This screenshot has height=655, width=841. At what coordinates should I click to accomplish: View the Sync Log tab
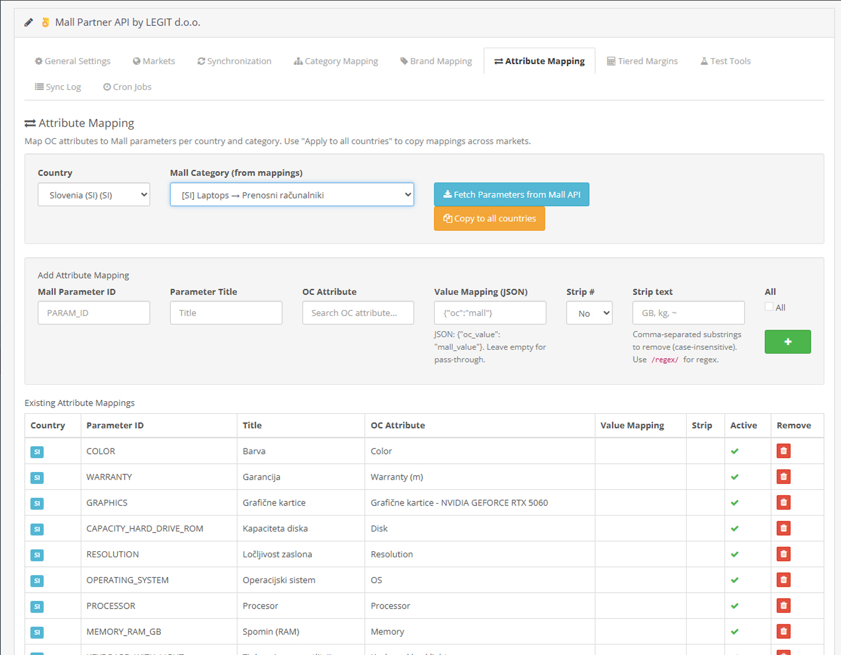tap(58, 87)
